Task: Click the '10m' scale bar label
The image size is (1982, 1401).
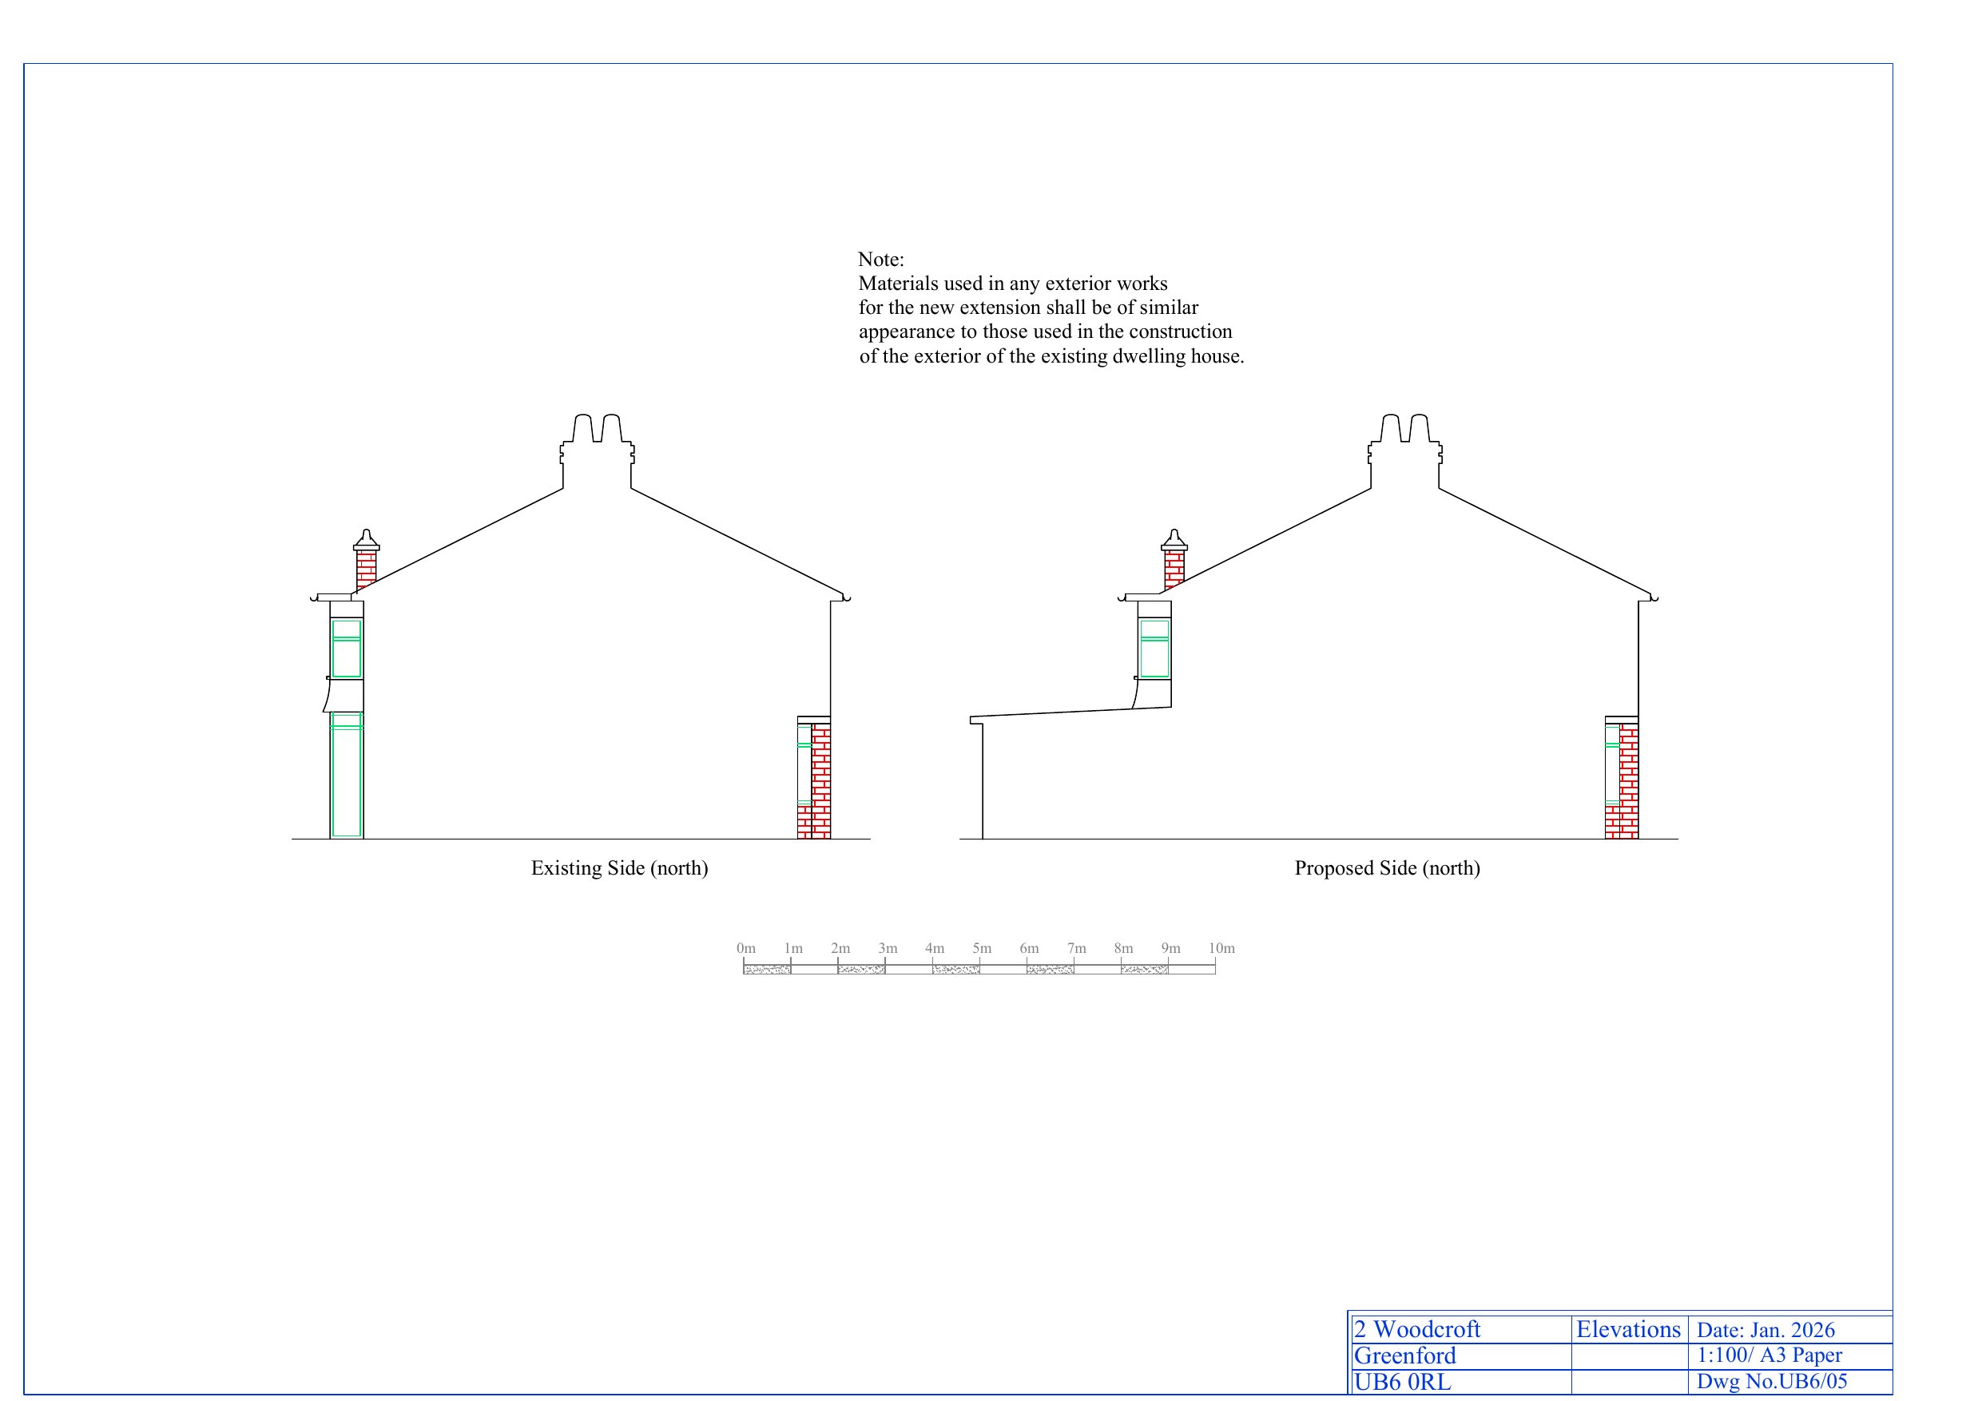Action: click(1221, 948)
